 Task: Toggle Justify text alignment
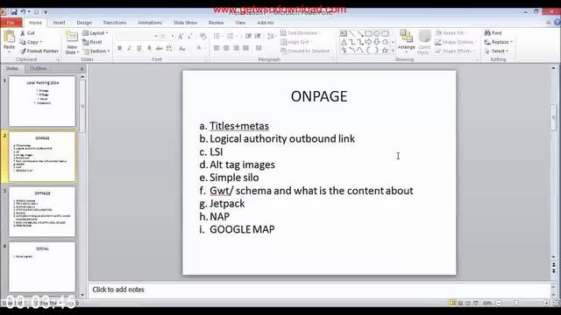click(x=245, y=48)
